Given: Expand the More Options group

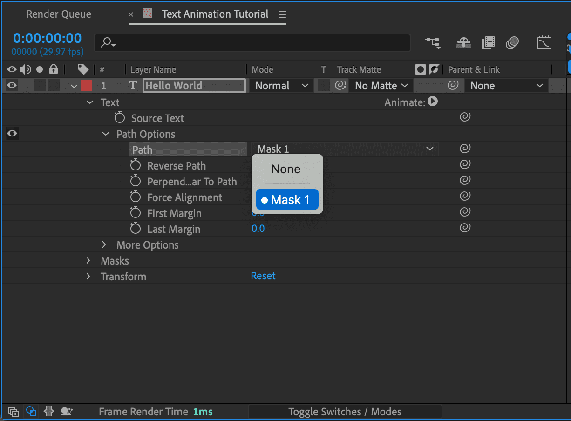Looking at the screenshot, I should [x=104, y=244].
